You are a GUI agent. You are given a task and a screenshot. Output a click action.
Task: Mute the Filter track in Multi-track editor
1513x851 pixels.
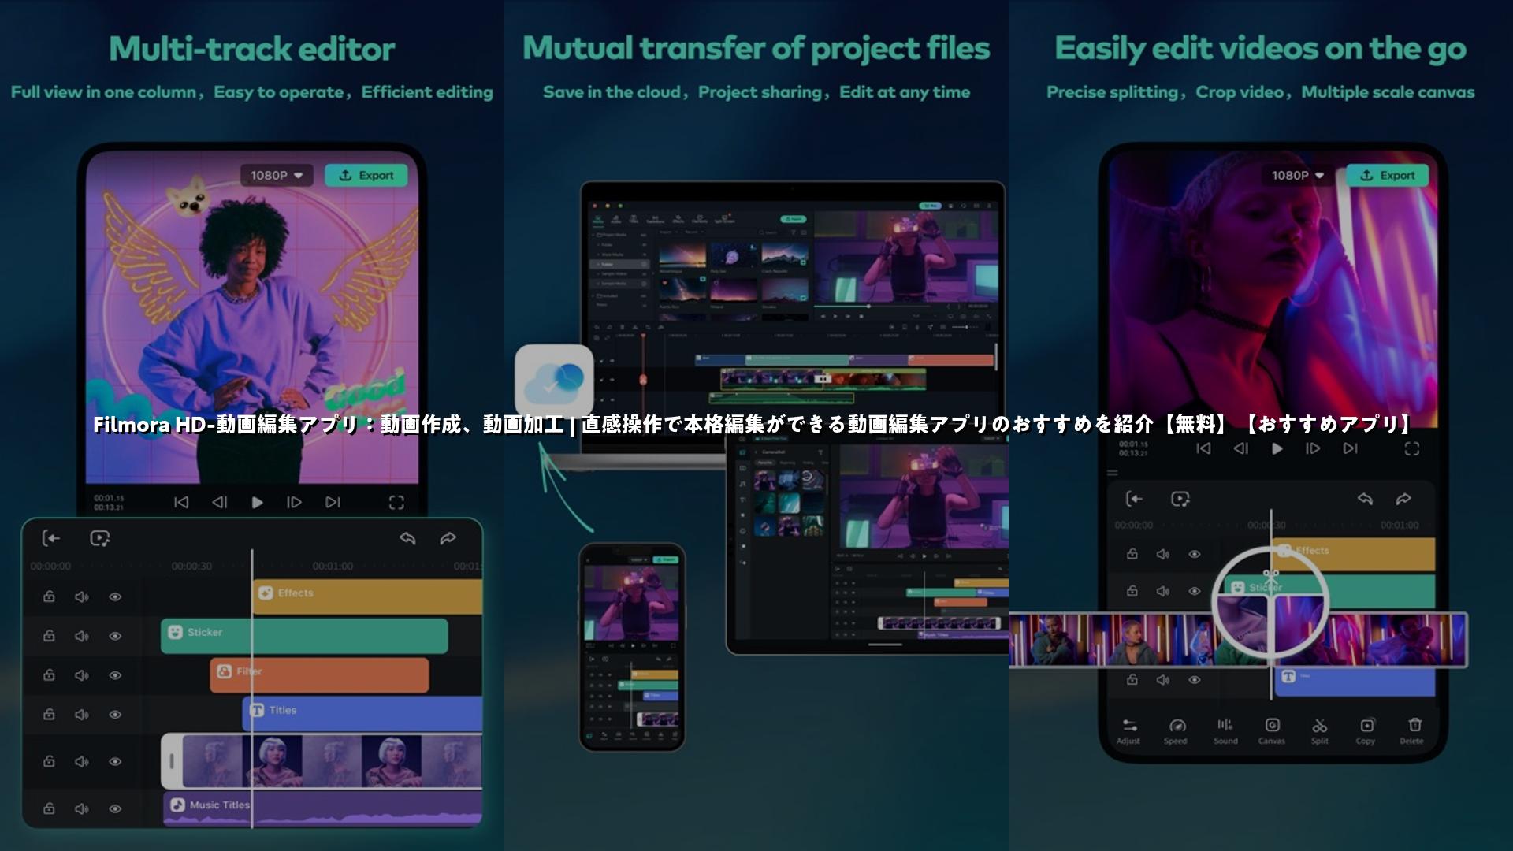click(x=82, y=674)
